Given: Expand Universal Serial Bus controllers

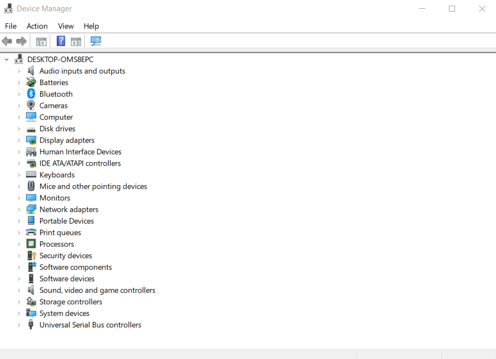Looking at the screenshot, I should 19,325.
